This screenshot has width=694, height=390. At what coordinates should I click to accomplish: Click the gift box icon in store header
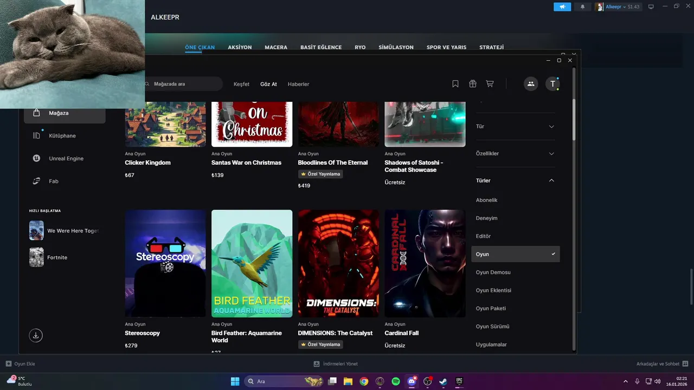pos(473,84)
